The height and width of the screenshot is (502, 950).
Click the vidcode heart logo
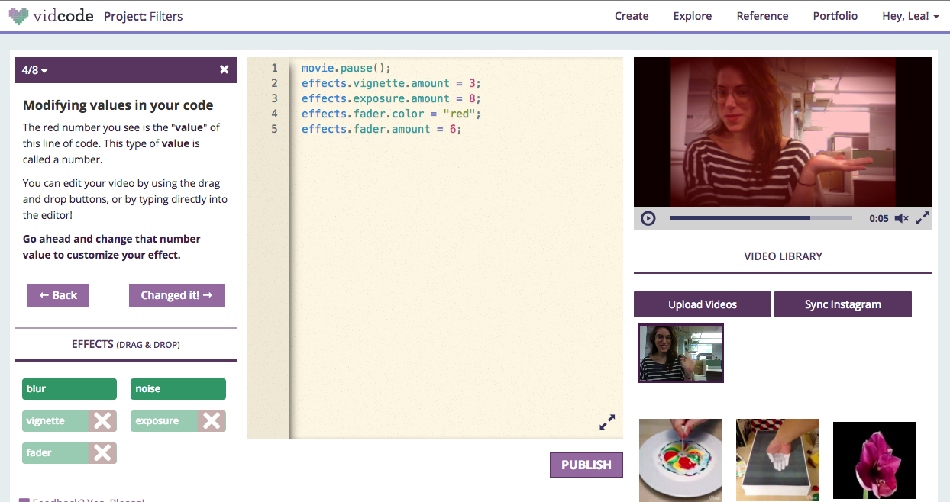(x=18, y=15)
